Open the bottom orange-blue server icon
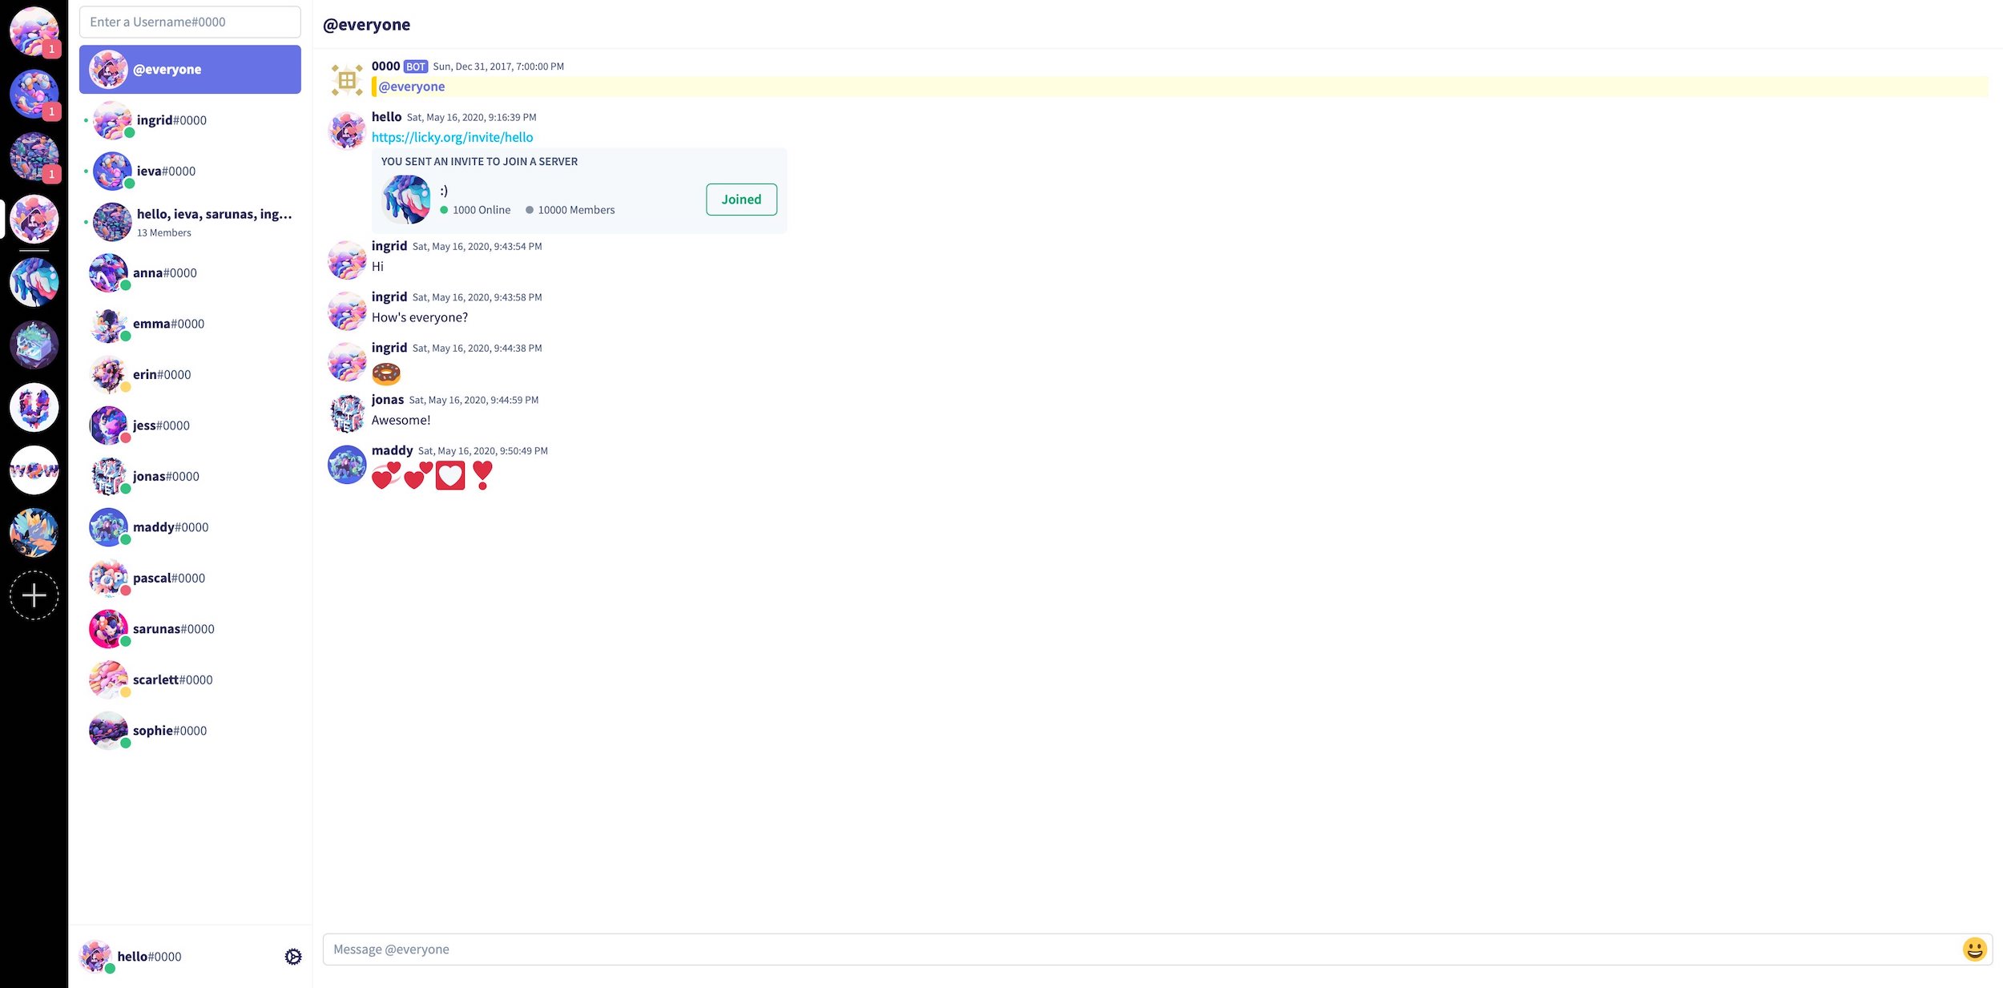This screenshot has width=2003, height=988. coord(34,532)
